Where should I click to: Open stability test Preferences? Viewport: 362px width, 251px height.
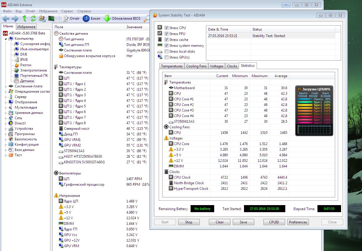point(298,222)
